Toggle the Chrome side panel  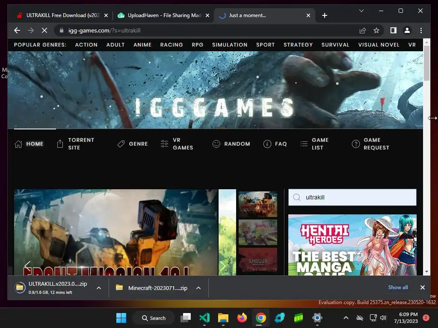(x=394, y=30)
